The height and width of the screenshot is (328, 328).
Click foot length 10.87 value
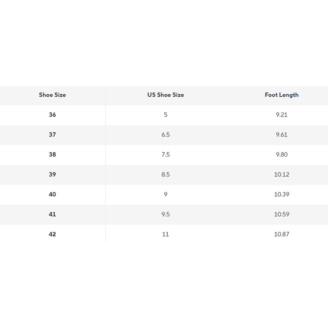[x=282, y=234]
